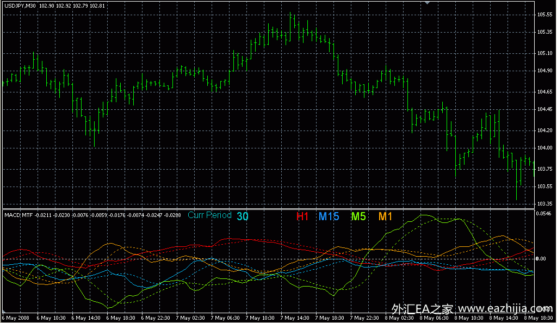
Task: Click the 104.00 price level on scale
Action: [x=544, y=148]
